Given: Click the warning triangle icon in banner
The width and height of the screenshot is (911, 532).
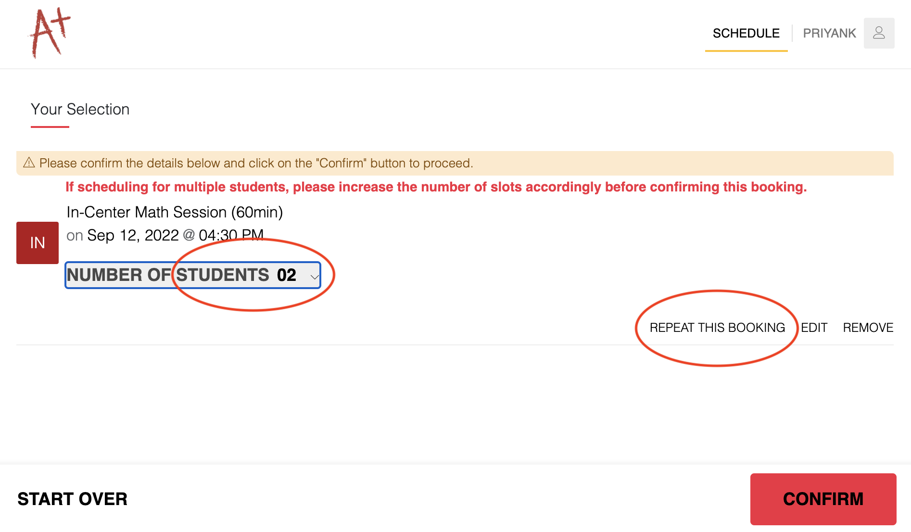Looking at the screenshot, I should 29,163.
